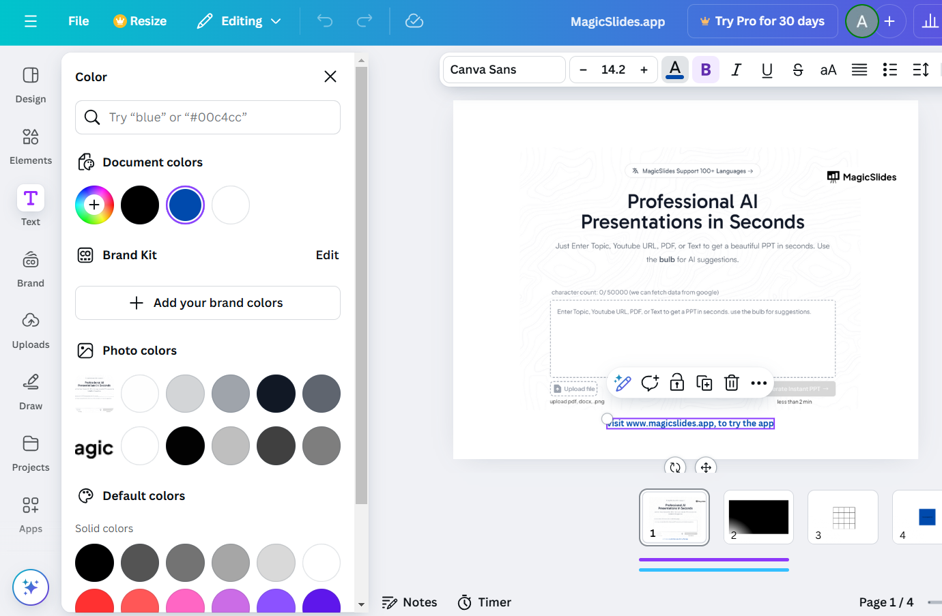Open the Apps sidebar panel
The width and height of the screenshot is (942, 616).
coord(31,514)
